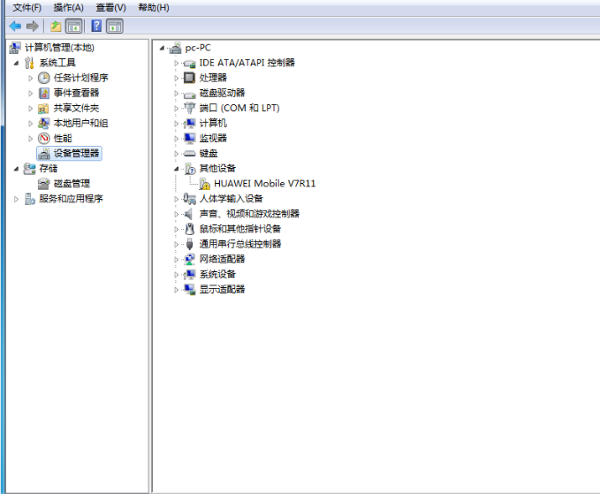Expand the 服务和应用程序 node arrow
The height and width of the screenshot is (494, 600).
(16, 199)
